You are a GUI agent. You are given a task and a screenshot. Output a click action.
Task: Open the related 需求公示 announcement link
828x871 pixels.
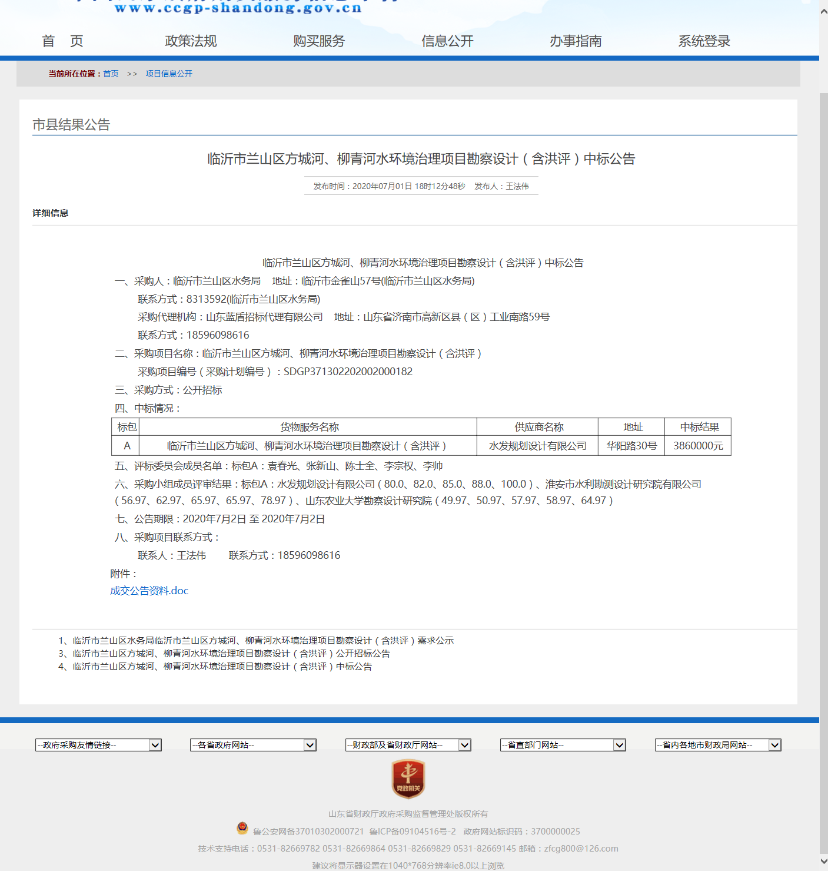(263, 641)
